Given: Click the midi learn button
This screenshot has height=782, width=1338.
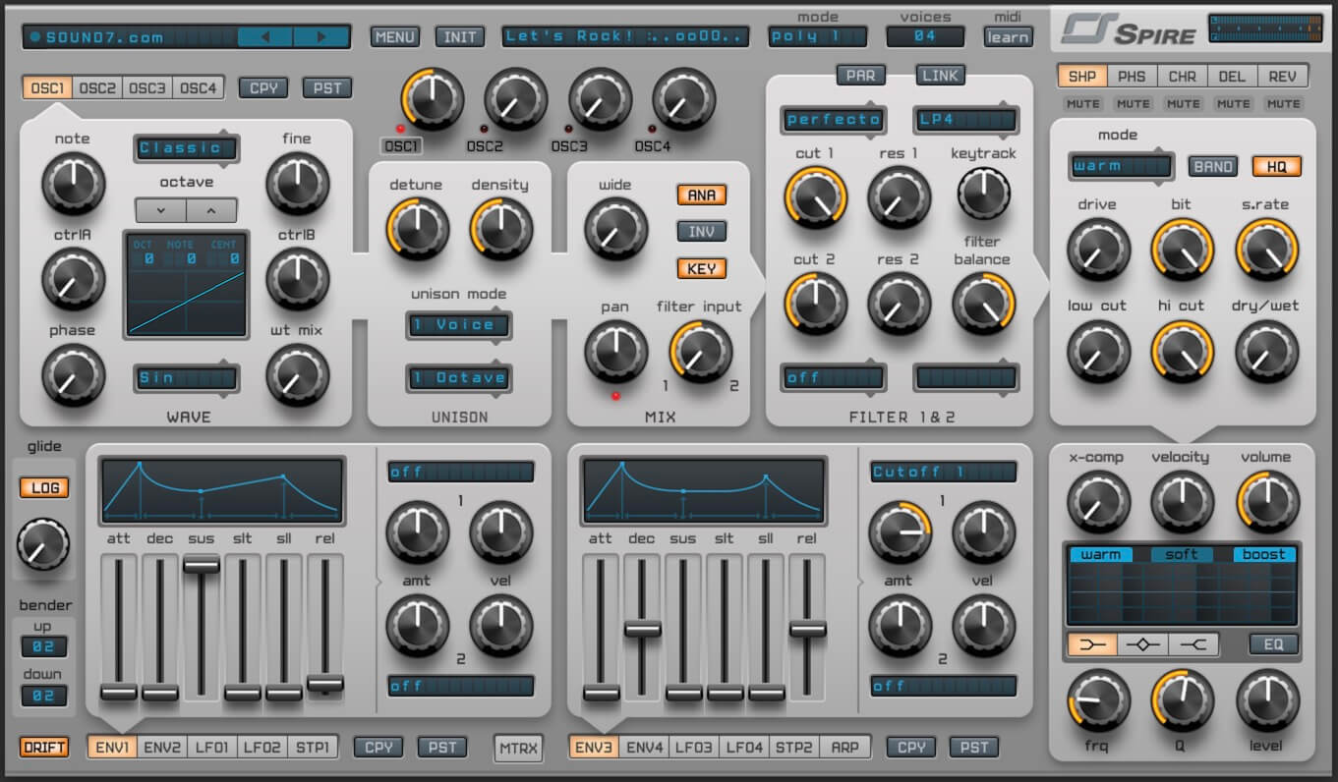Looking at the screenshot, I should (x=1009, y=37).
